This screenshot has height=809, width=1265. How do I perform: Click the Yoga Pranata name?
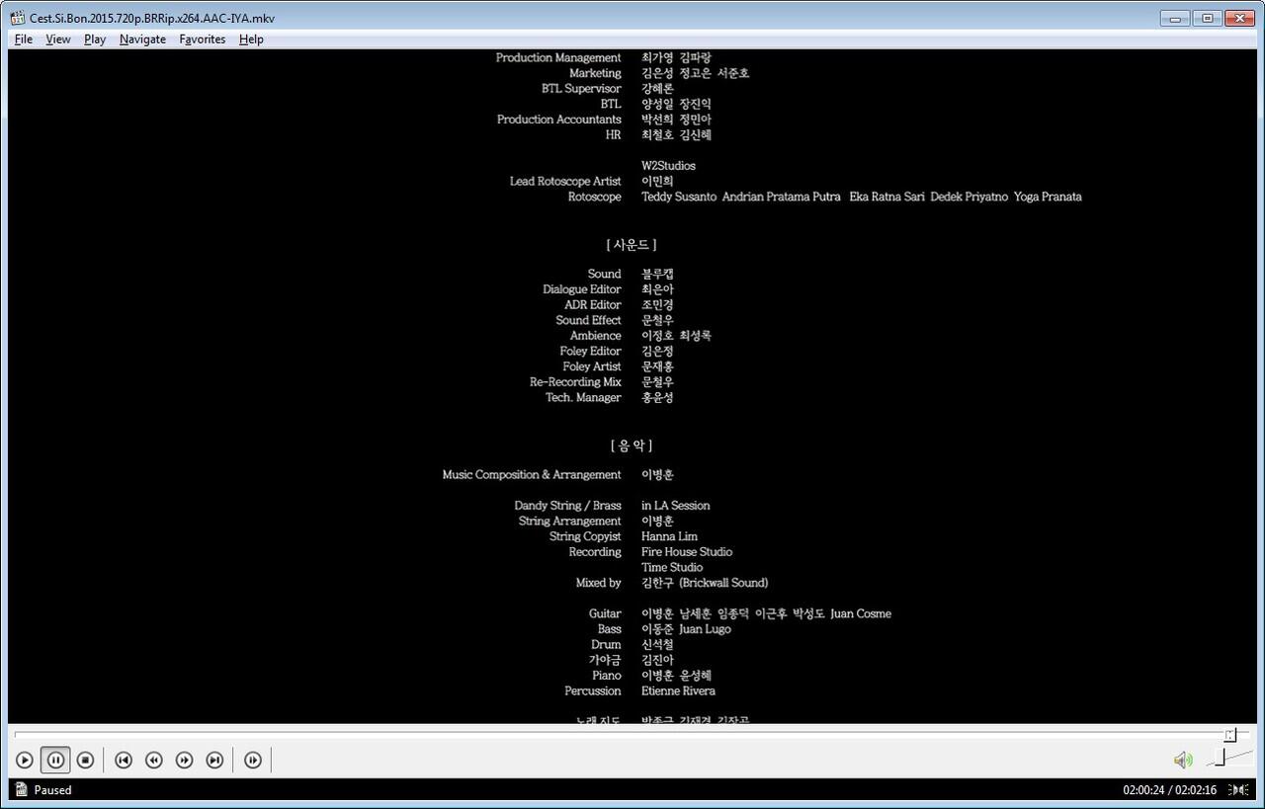pos(1048,197)
